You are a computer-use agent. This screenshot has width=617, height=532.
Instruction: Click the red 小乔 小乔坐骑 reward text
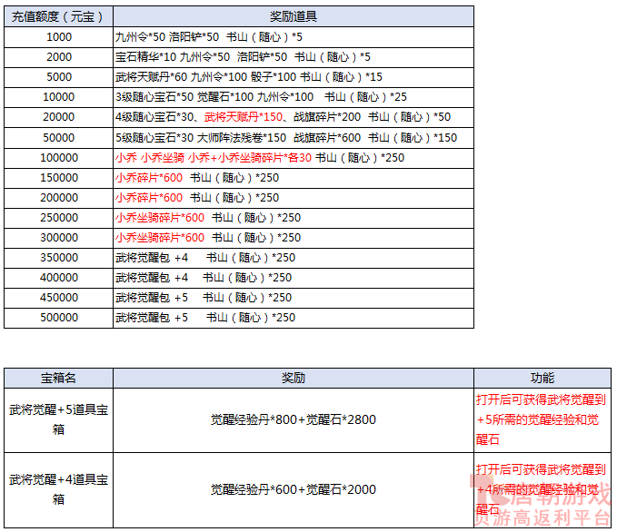[x=214, y=159]
